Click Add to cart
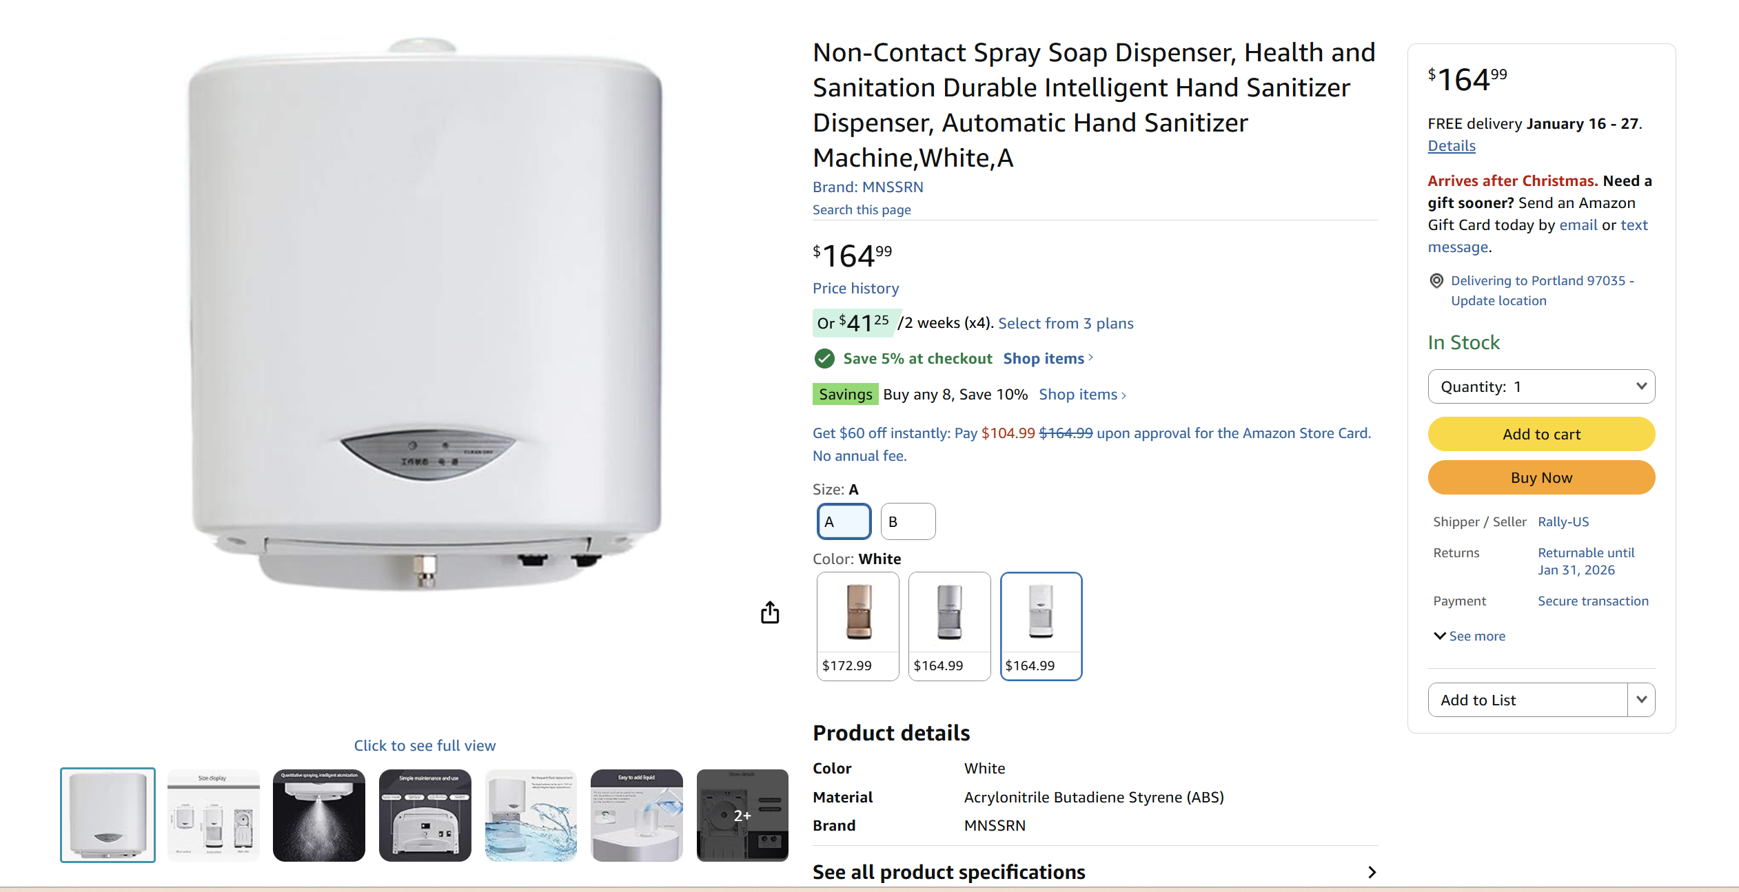The image size is (1739, 892). click(x=1541, y=434)
